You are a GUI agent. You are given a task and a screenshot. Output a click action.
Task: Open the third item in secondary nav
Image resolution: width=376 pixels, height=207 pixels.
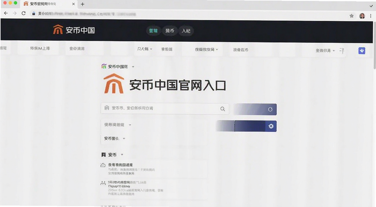(x=77, y=48)
